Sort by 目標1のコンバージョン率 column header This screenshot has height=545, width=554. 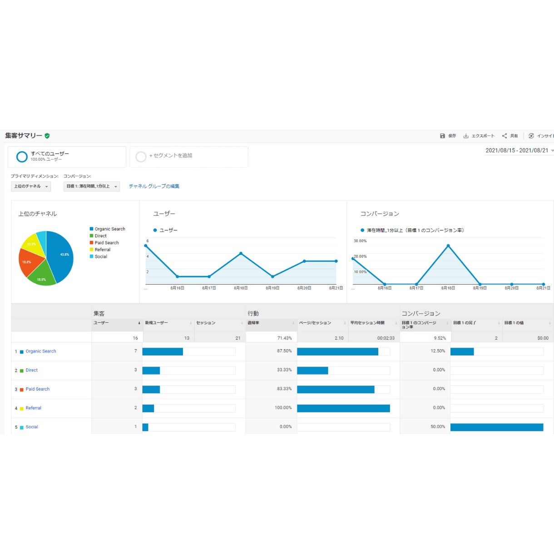coord(425,325)
